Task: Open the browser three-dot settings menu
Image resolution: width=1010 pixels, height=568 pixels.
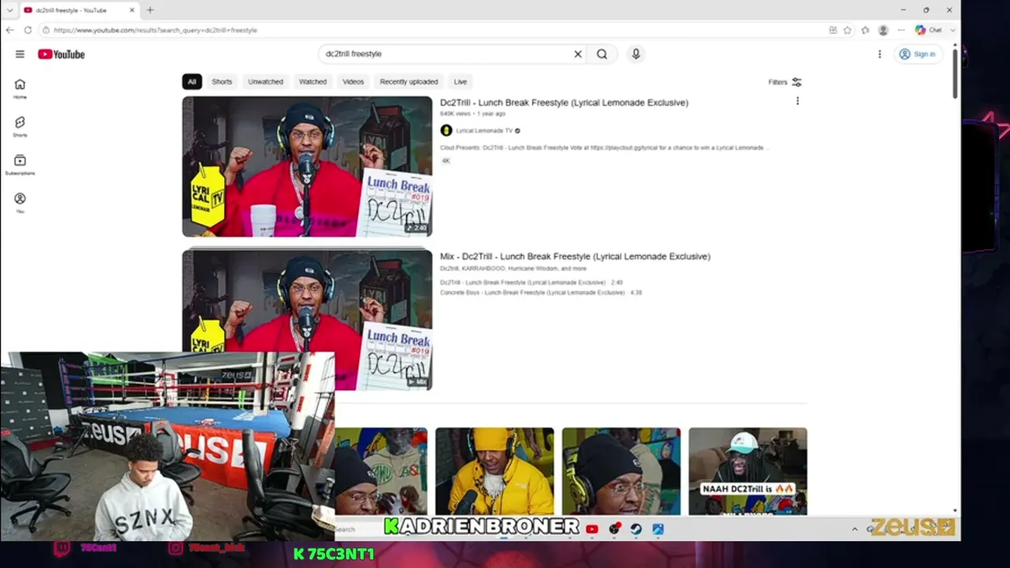Action: tap(901, 30)
